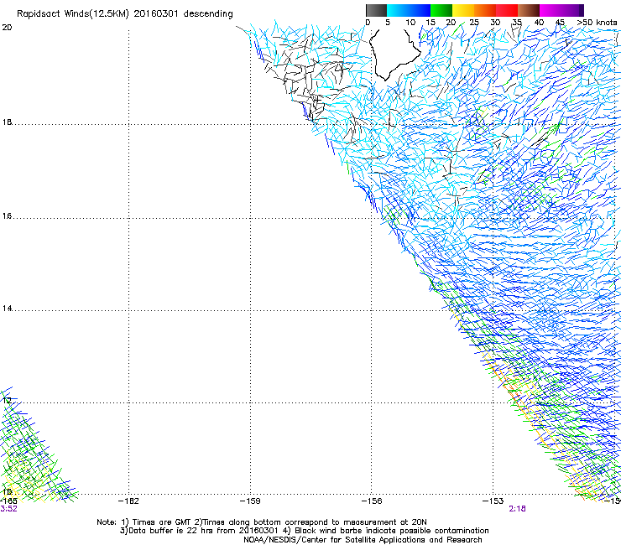
Task: Click the "30" legend label
Action: (495, 23)
